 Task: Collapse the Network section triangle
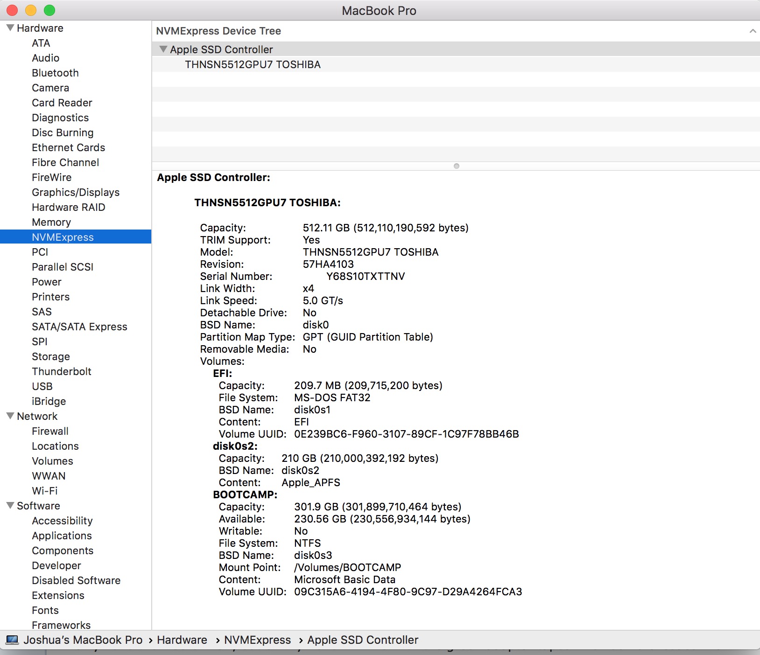[x=10, y=416]
